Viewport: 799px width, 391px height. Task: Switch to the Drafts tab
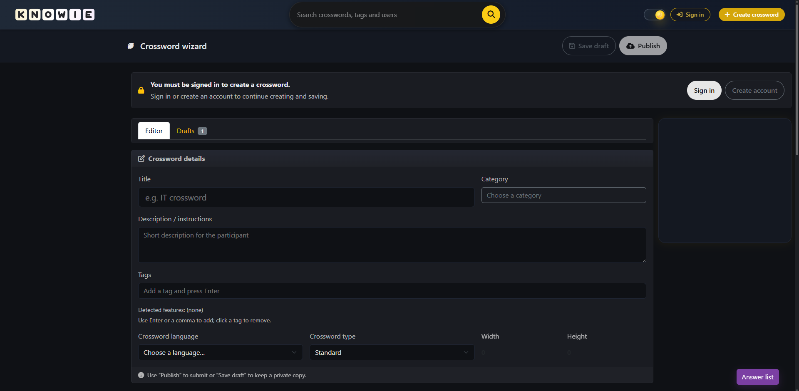tap(186, 131)
